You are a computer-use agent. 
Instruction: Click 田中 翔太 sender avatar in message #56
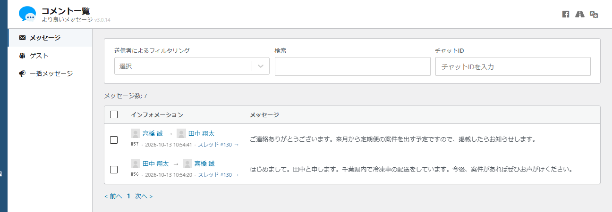(135, 163)
